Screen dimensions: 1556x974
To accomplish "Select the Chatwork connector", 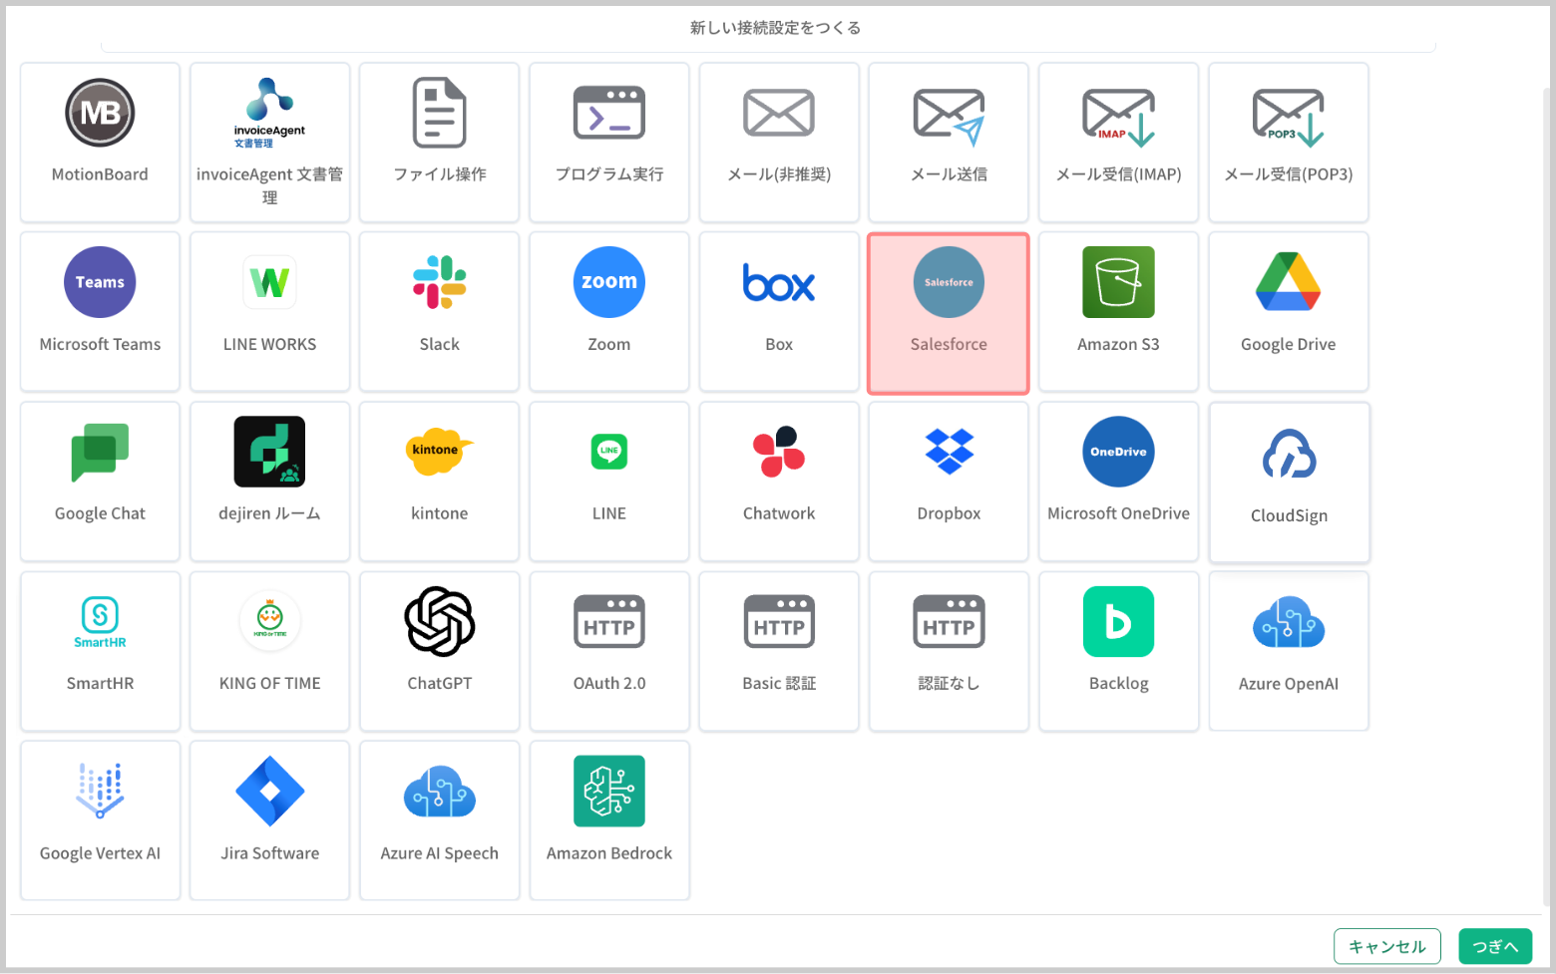I will [779, 482].
